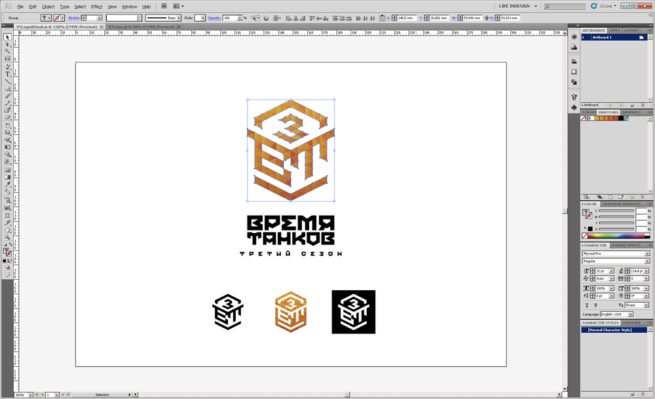
Task: Click Horizontal Align Left icon
Action: click(289, 18)
